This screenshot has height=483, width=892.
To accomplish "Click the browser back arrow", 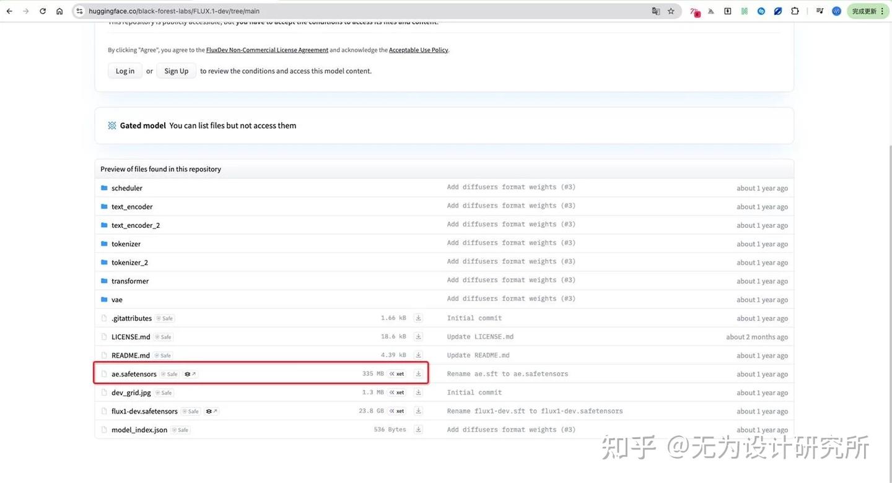I will click(x=9, y=11).
